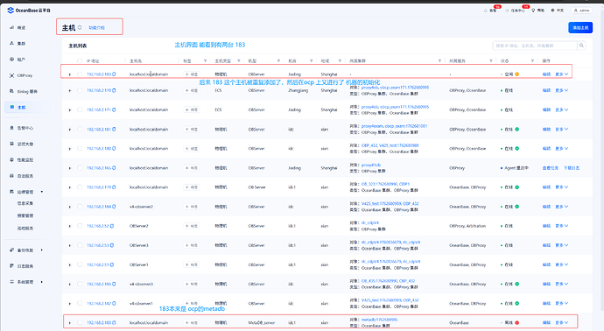Click red status icon in MetaDB_server row

(x=517, y=322)
